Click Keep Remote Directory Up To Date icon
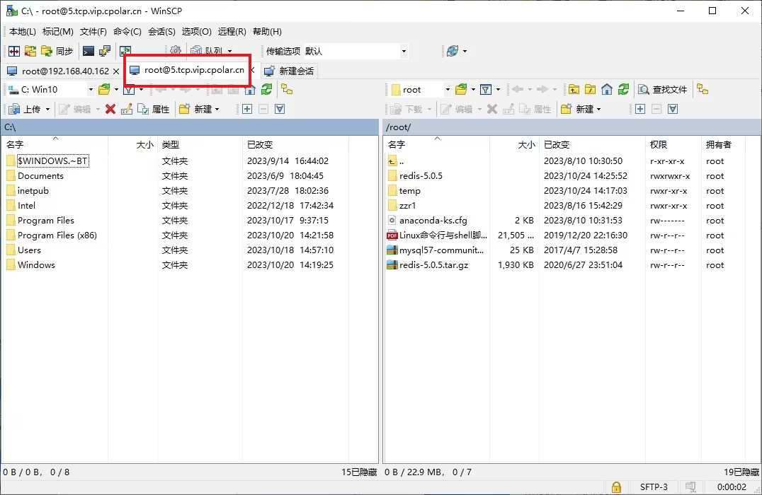The height and width of the screenshot is (495, 762). [125, 50]
